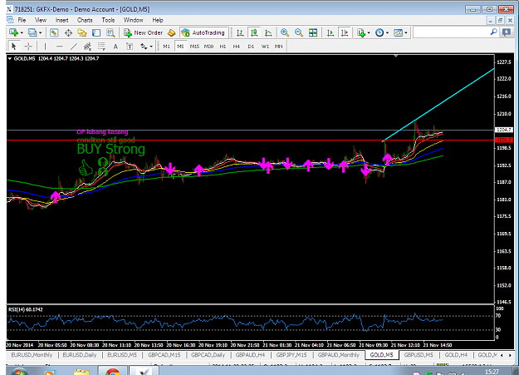This screenshot has height=375, width=519.
Task: Open the Indicators dropdown arrow
Action: pos(369,32)
